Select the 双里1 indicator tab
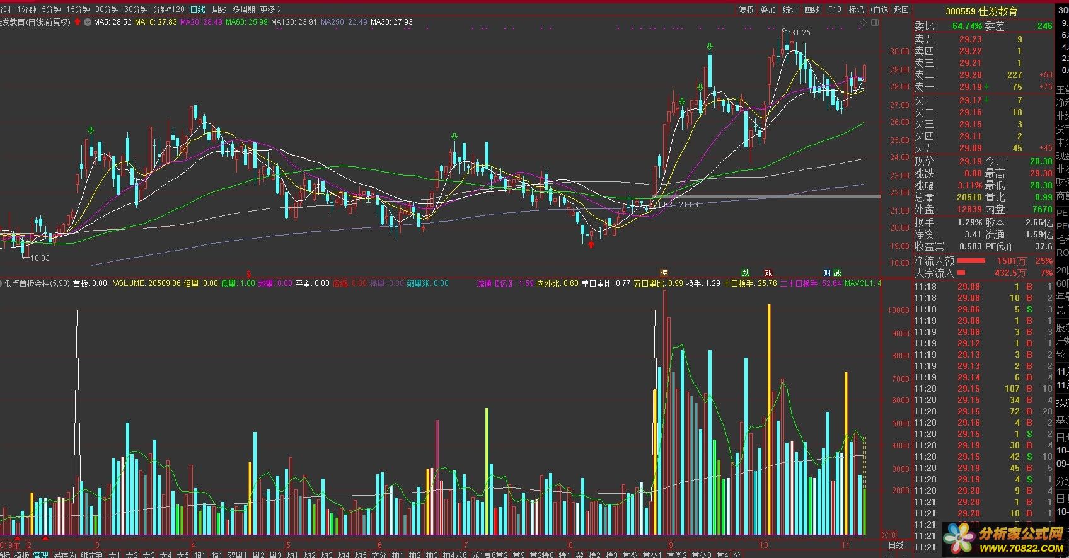This screenshot has width=1069, height=558. tap(237, 555)
